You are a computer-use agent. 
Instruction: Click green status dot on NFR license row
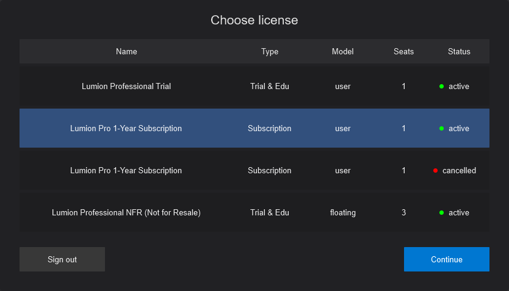pyautogui.click(x=441, y=213)
